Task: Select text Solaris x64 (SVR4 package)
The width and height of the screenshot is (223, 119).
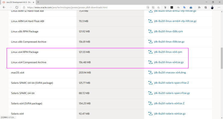Action: [26, 103]
